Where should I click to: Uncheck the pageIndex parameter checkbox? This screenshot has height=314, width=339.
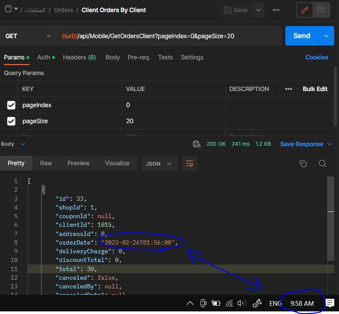[x=11, y=105]
